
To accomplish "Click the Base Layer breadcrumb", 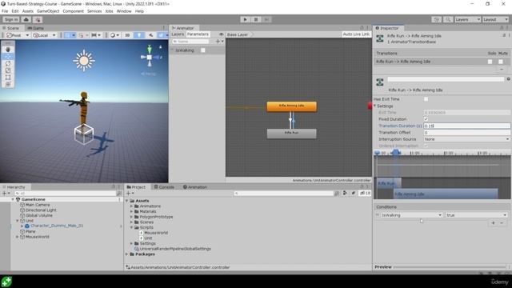I will tap(238, 34).
